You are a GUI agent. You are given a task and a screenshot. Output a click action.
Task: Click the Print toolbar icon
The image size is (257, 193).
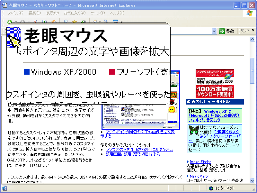[x=106, y=22]
